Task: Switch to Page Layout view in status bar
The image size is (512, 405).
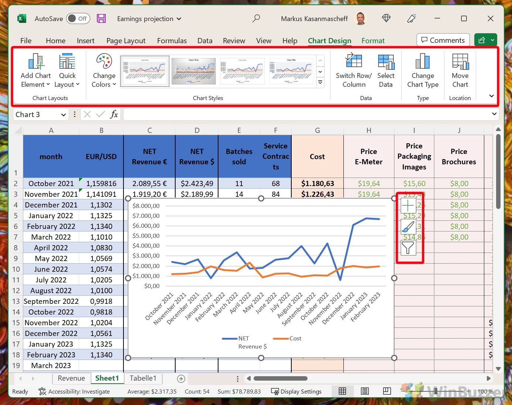Action: [365, 391]
